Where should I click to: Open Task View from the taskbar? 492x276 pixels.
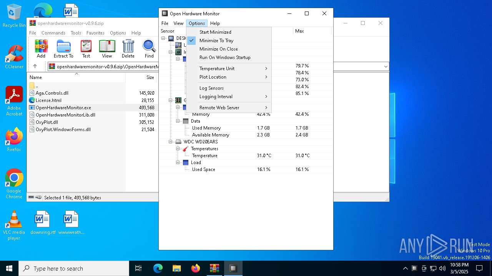(x=138, y=268)
